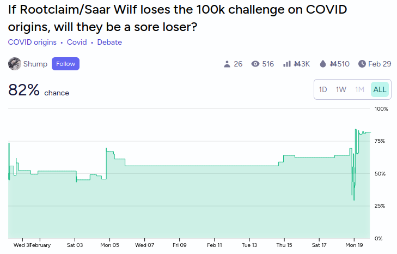Open the Covid topic tag
The width and height of the screenshot is (397, 254).
[77, 42]
